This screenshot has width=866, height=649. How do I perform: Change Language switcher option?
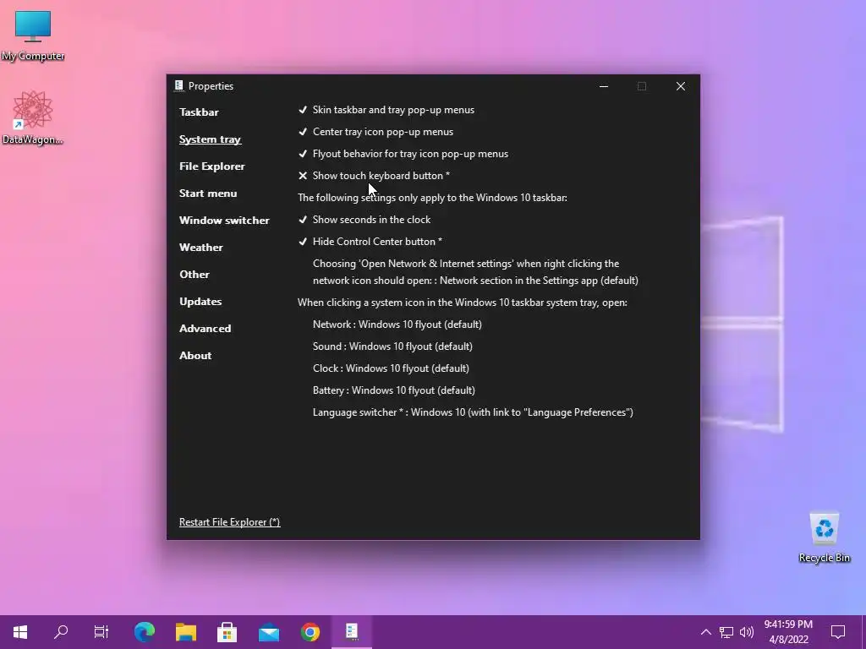coord(473,412)
